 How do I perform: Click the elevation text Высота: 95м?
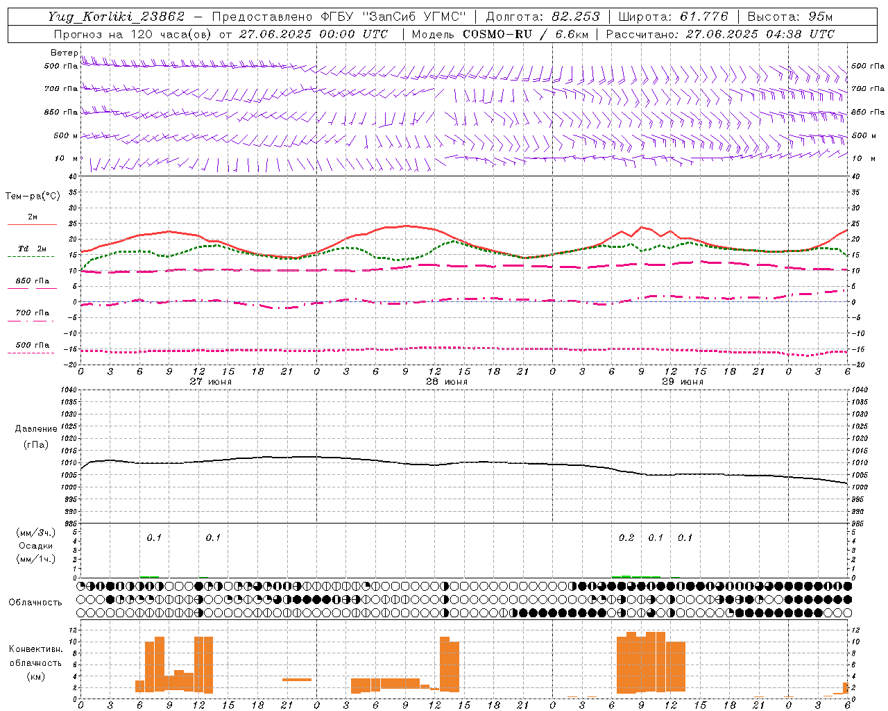tap(790, 17)
